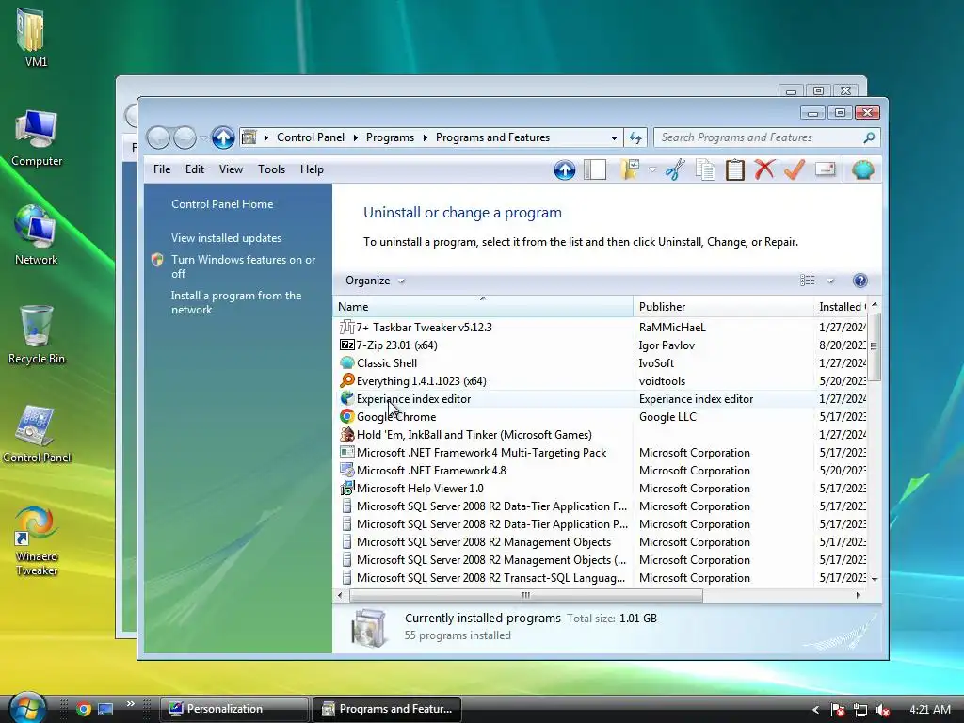Expand the folder options toolbar dropdown arrow
The width and height of the screenshot is (964, 723).
tap(652, 169)
